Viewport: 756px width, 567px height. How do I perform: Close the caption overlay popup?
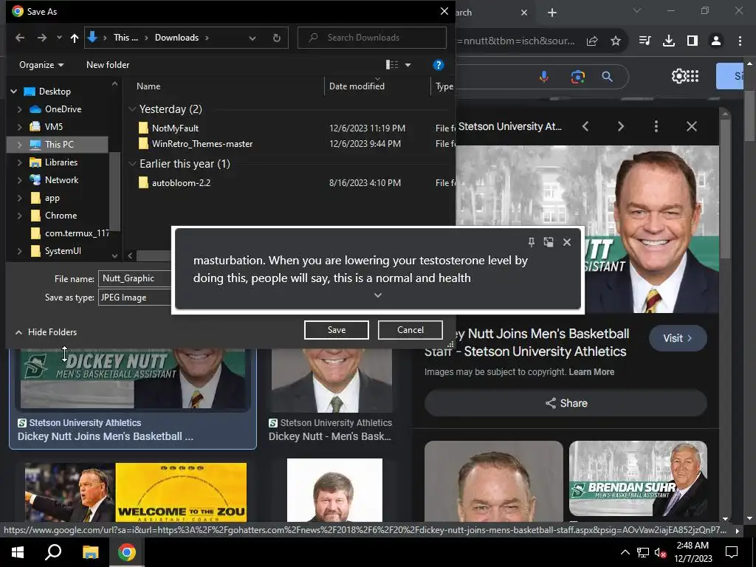(567, 242)
